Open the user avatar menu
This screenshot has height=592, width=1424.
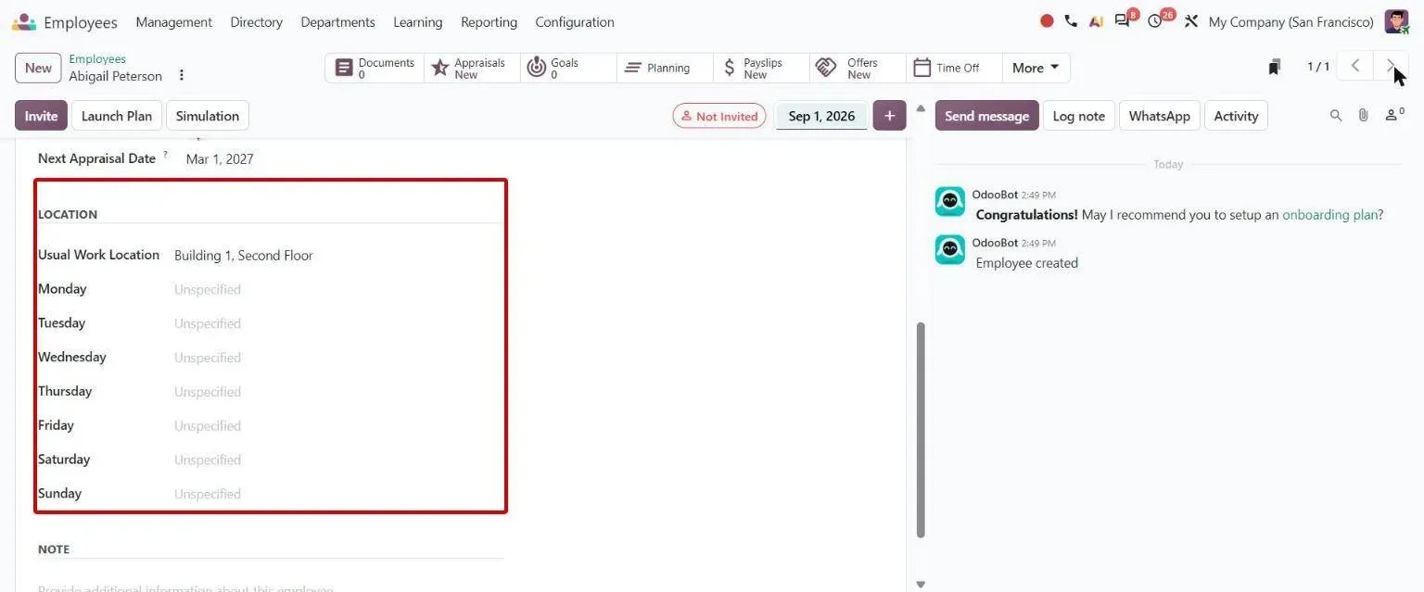coord(1396,21)
